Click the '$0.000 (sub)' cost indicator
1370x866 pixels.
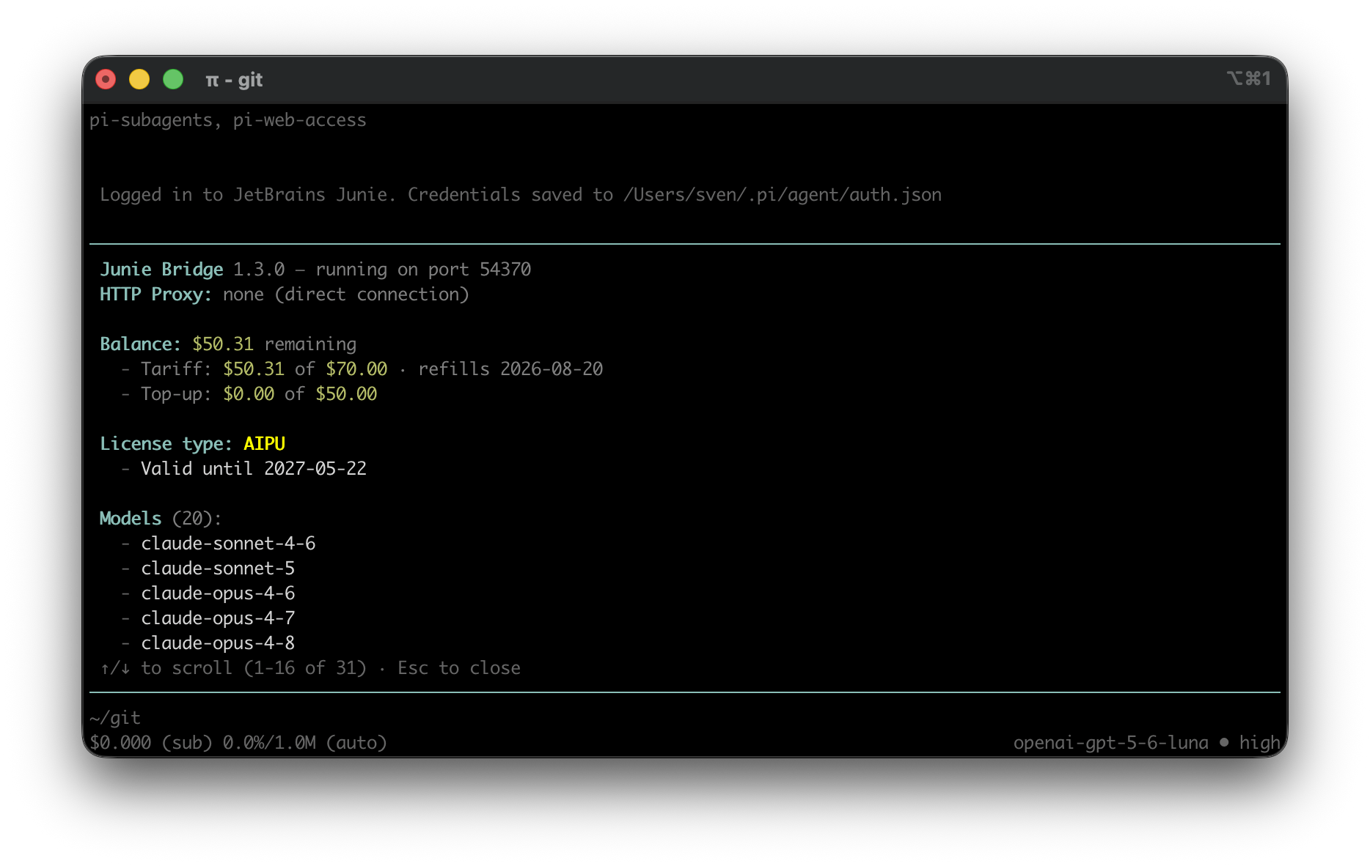click(151, 743)
